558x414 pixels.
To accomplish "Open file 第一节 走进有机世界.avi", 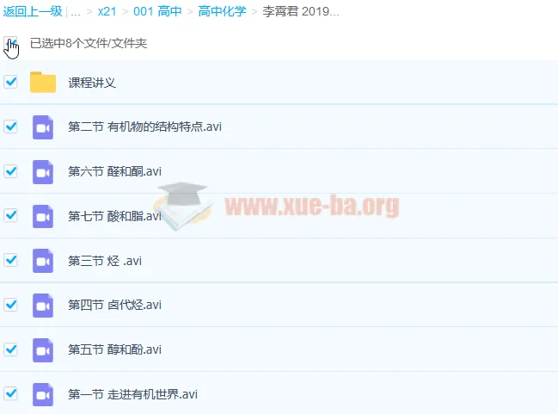I will [132, 394].
